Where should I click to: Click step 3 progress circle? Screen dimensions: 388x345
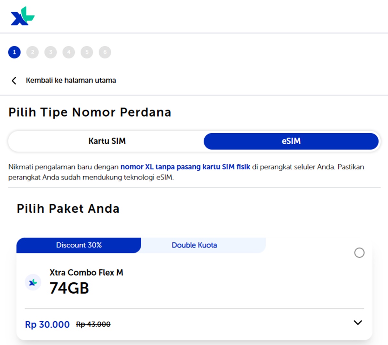[x=50, y=52]
